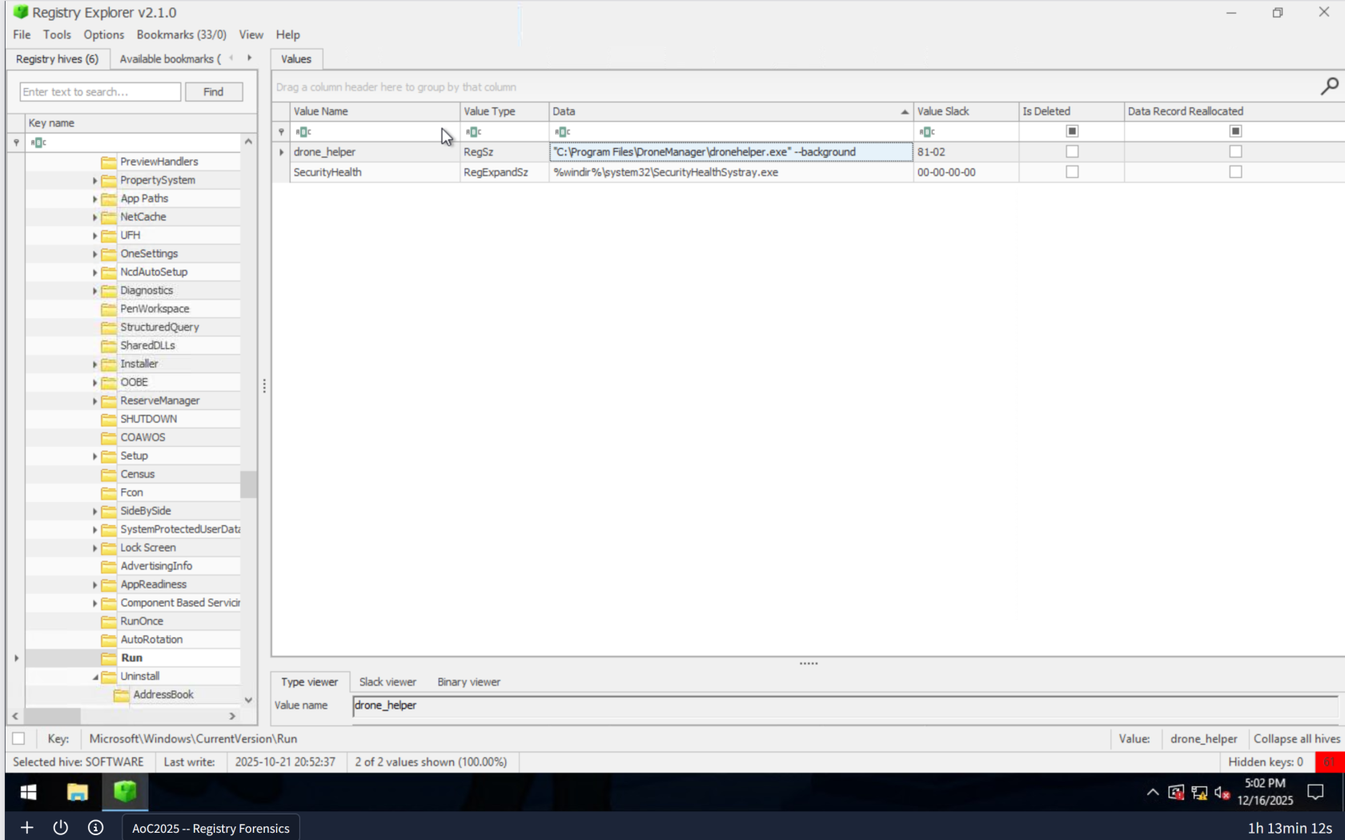Click the AdvertisingInfo folder icon

pos(109,566)
